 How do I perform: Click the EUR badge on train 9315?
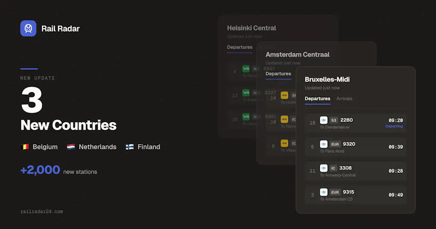pyautogui.click(x=335, y=192)
